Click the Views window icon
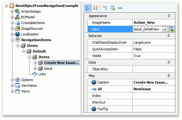This screenshot has width=182, height=120. pyautogui.click(x=17, y=91)
